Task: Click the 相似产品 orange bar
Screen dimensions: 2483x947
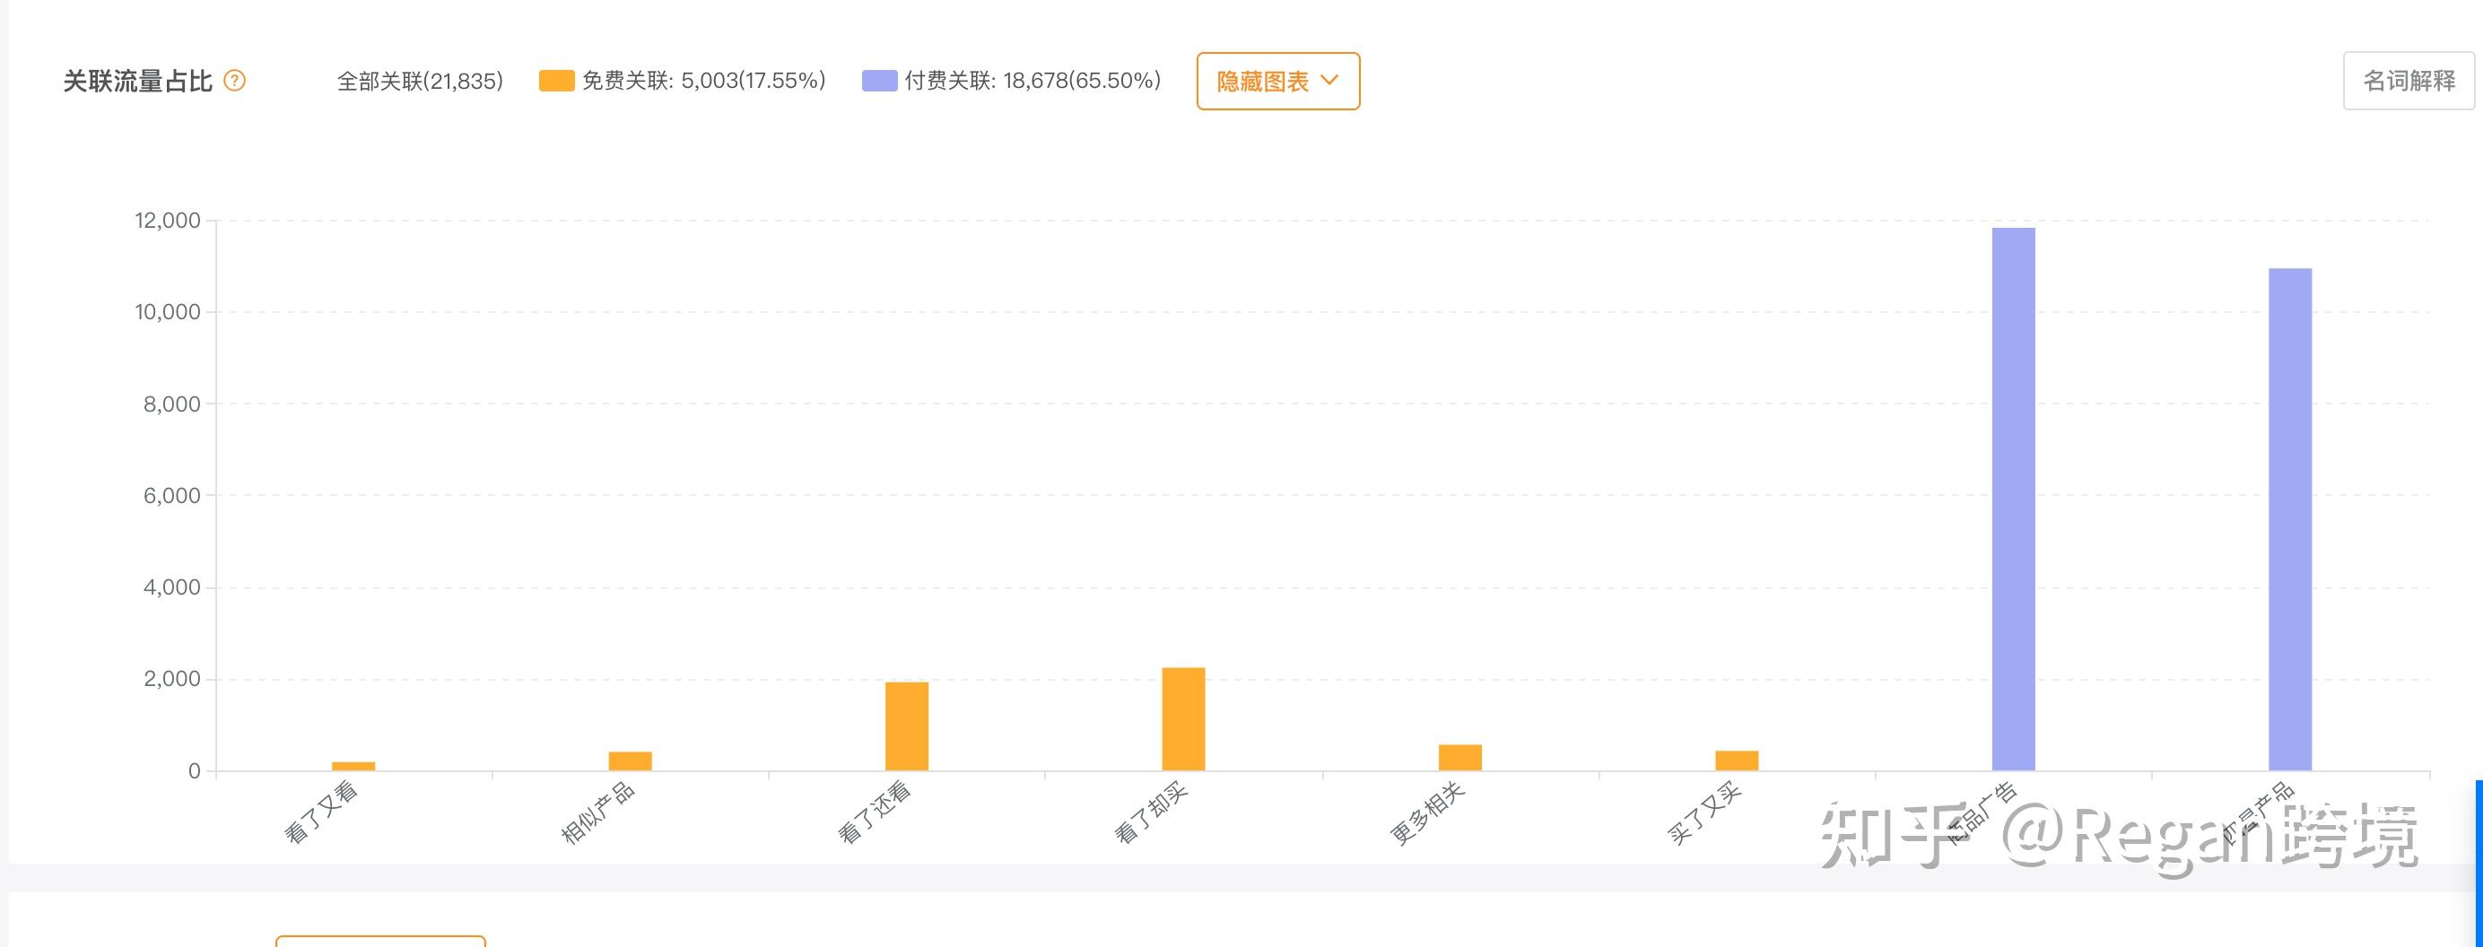Action: (x=631, y=760)
